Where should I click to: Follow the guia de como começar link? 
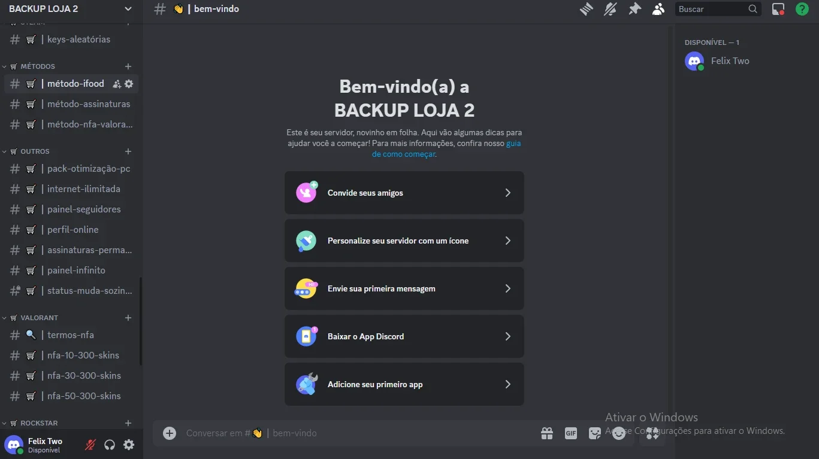pyautogui.click(x=446, y=148)
